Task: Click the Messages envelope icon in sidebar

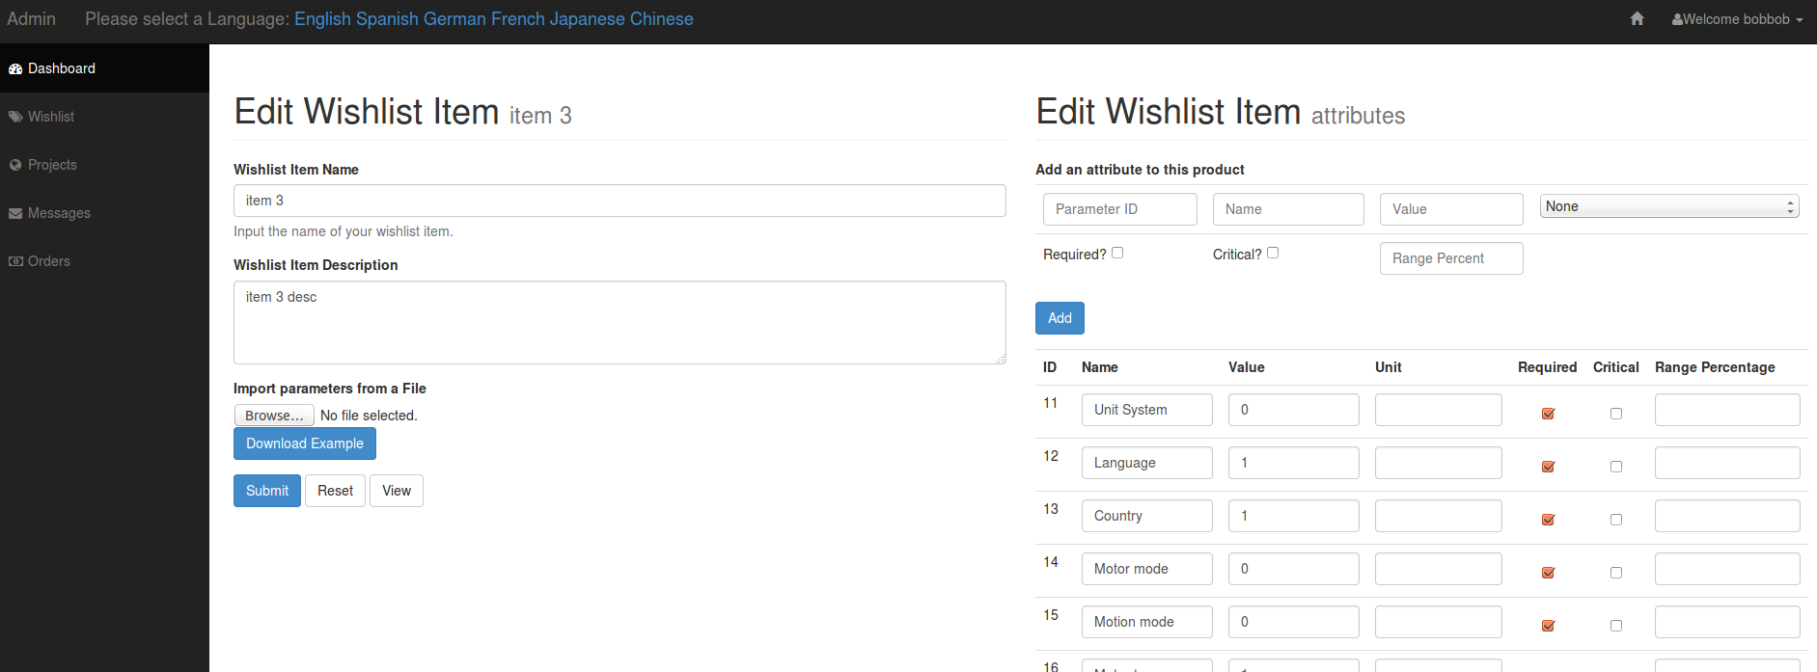Action: tap(15, 214)
